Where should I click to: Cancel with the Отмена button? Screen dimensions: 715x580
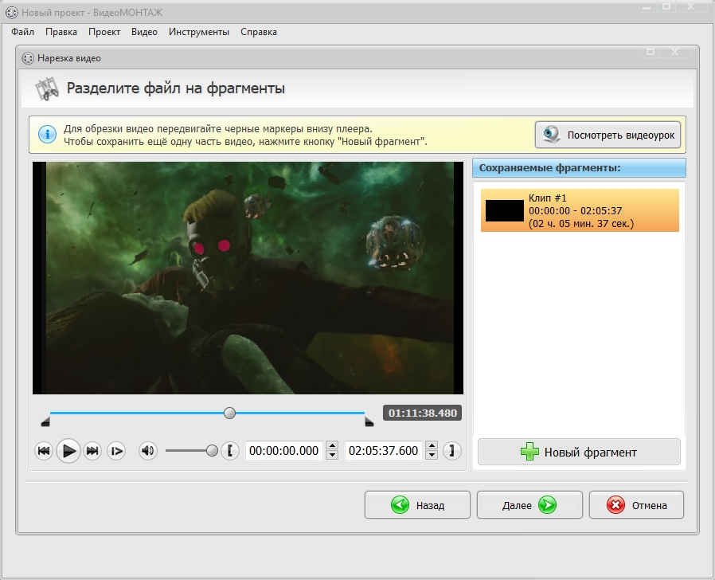click(636, 504)
